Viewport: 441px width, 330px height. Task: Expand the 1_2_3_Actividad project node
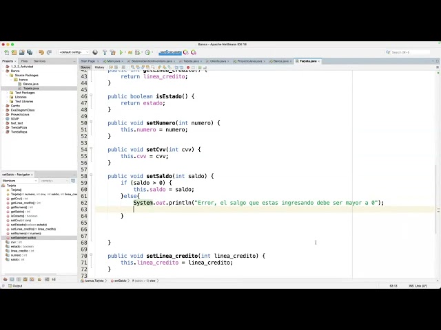coord(3,67)
